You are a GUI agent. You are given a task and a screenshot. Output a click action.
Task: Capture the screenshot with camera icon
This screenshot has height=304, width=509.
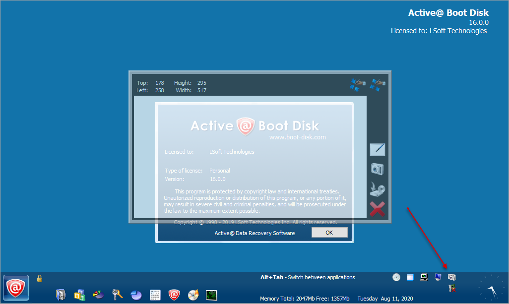click(x=378, y=169)
